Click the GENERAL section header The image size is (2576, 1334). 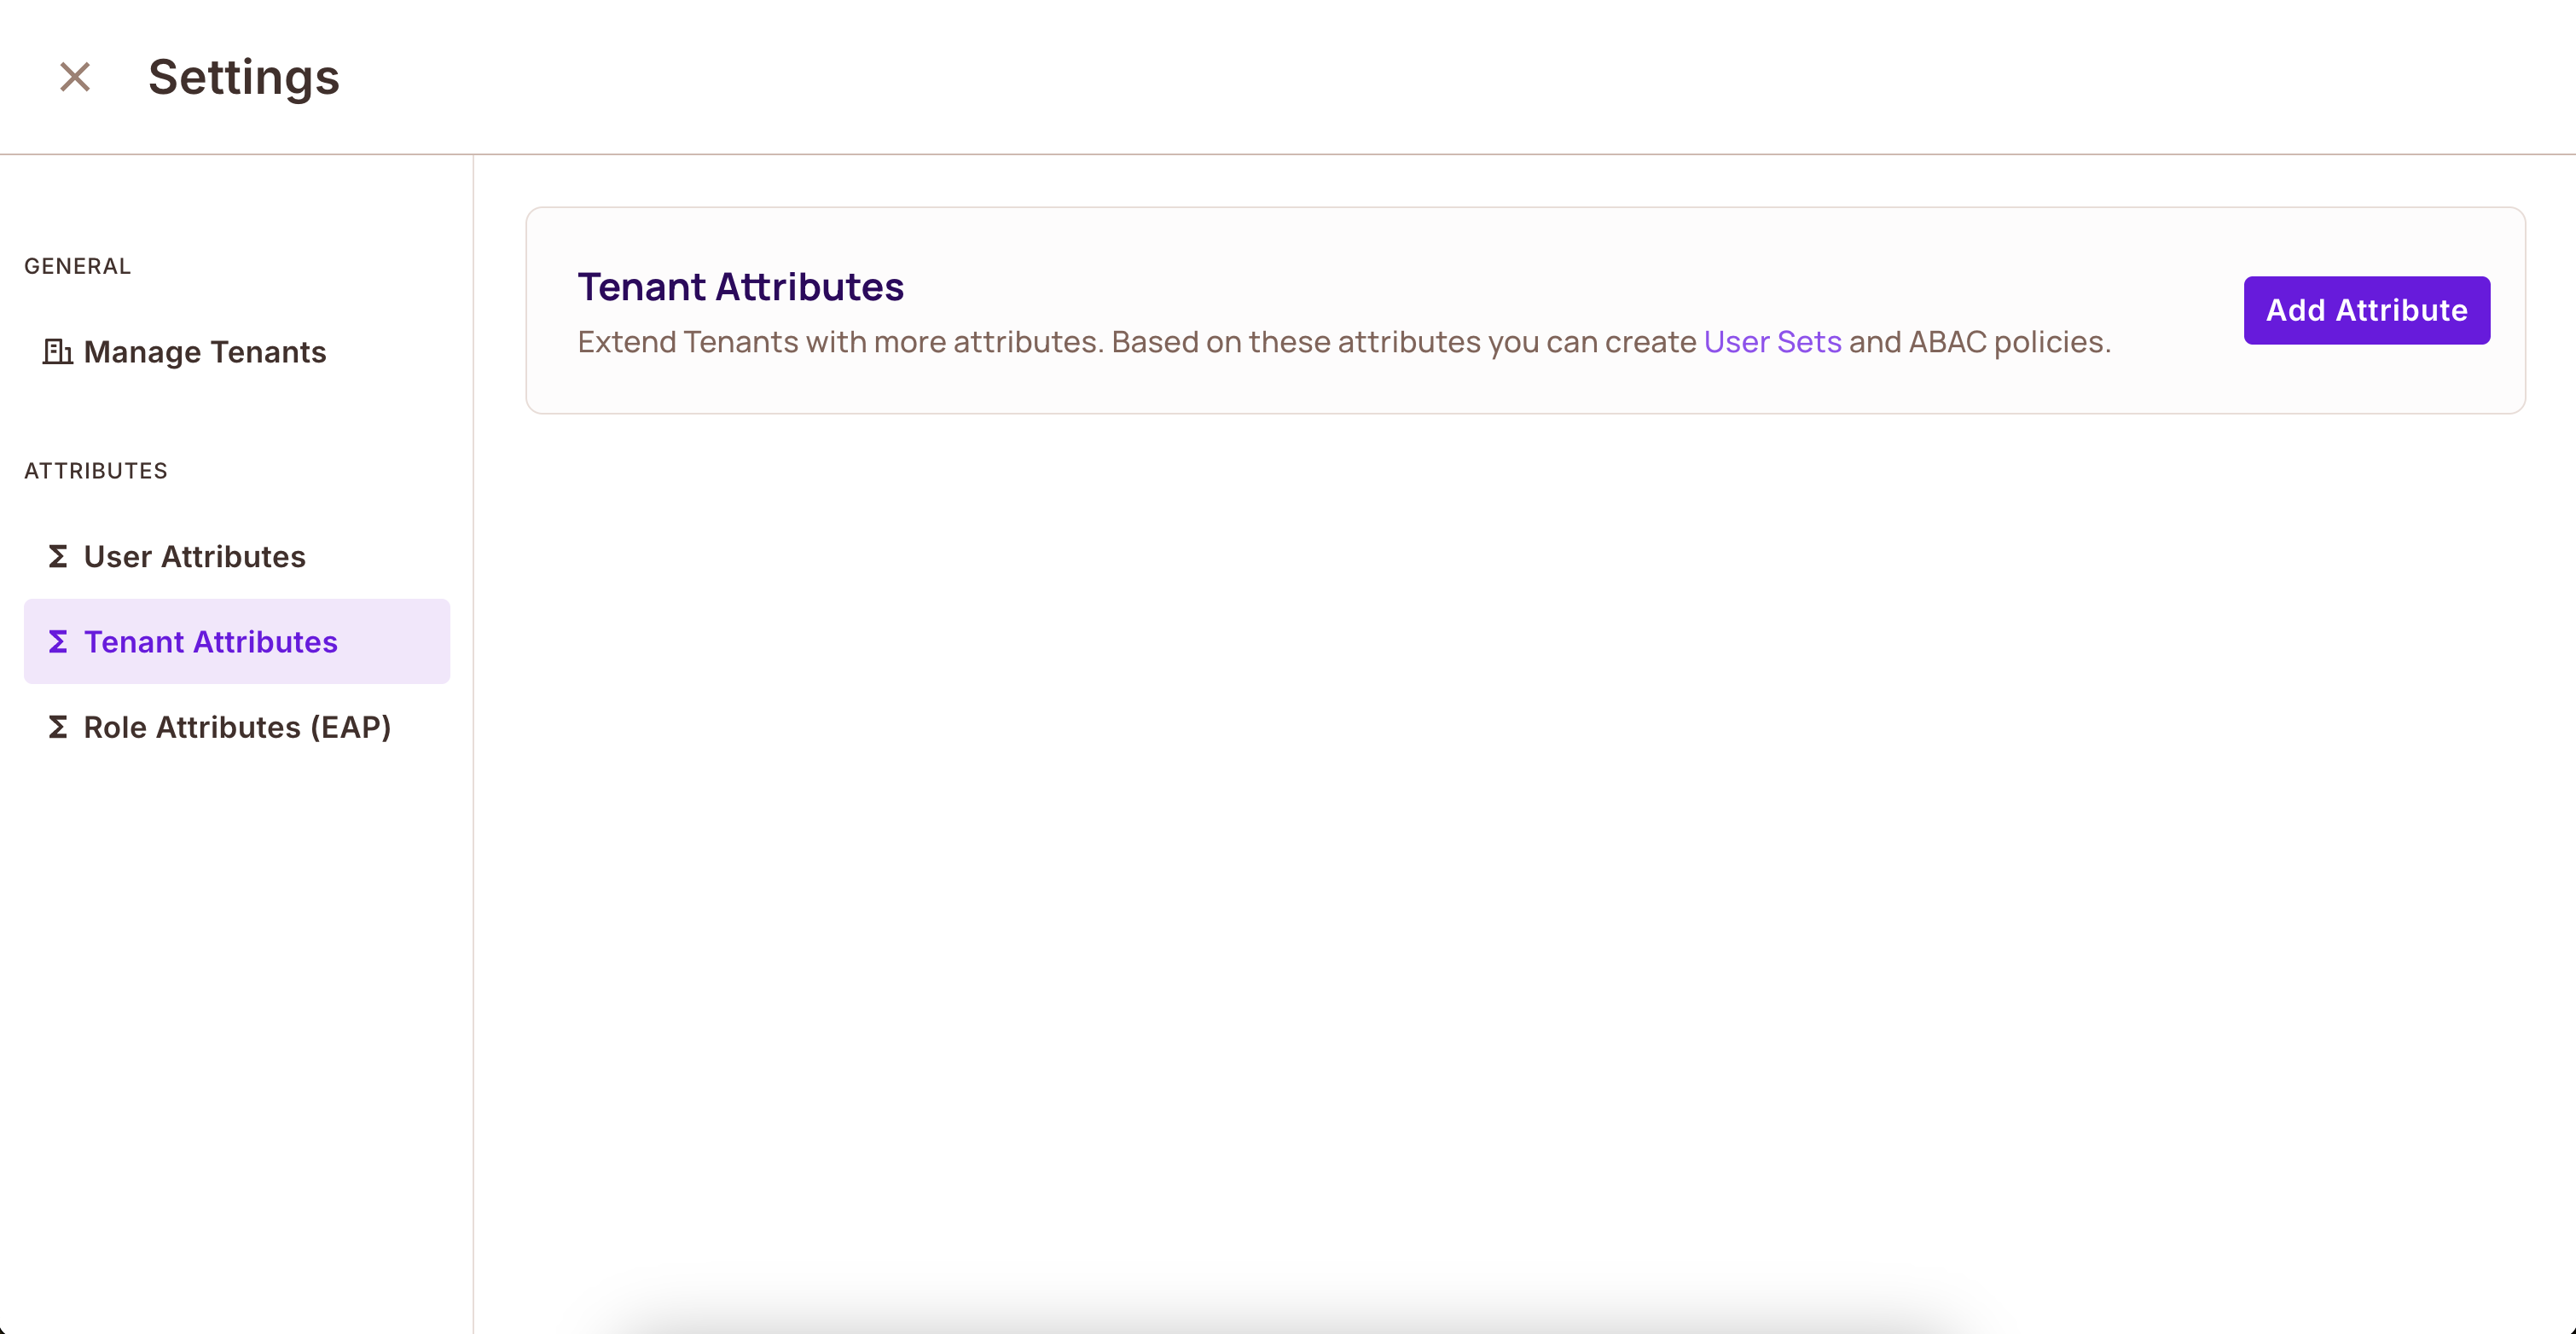pyautogui.click(x=78, y=266)
